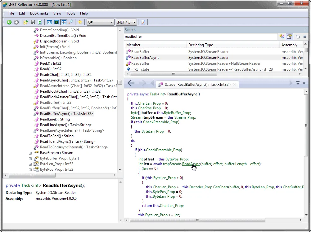Refresh the assembly list
The image size is (311, 232).
tap(39, 22)
